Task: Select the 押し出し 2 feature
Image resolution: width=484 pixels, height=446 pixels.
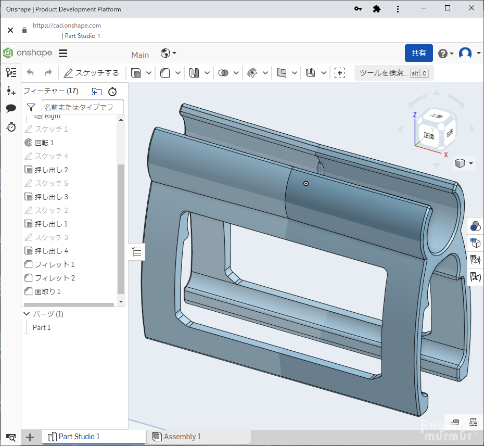Action: pyautogui.click(x=51, y=170)
